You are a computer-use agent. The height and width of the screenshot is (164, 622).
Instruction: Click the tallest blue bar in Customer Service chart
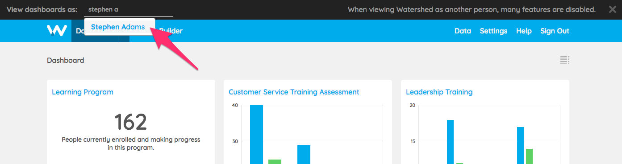click(x=256, y=135)
